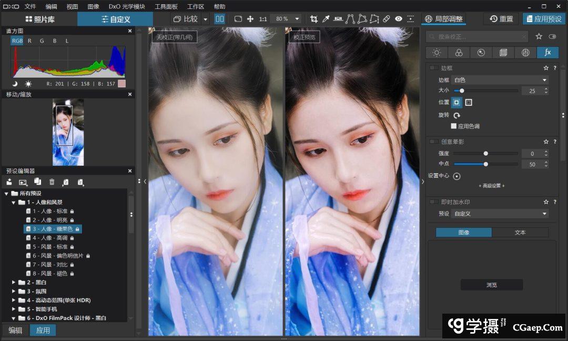The image size is (568, 341).
Task: Select the repair bandage tool
Action: (387, 19)
